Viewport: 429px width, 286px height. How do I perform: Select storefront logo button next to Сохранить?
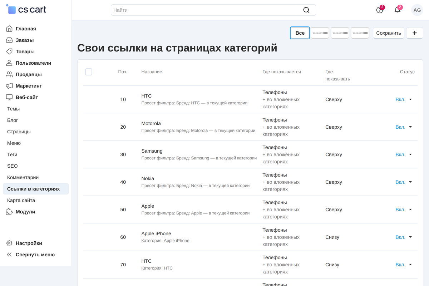[x=360, y=33]
